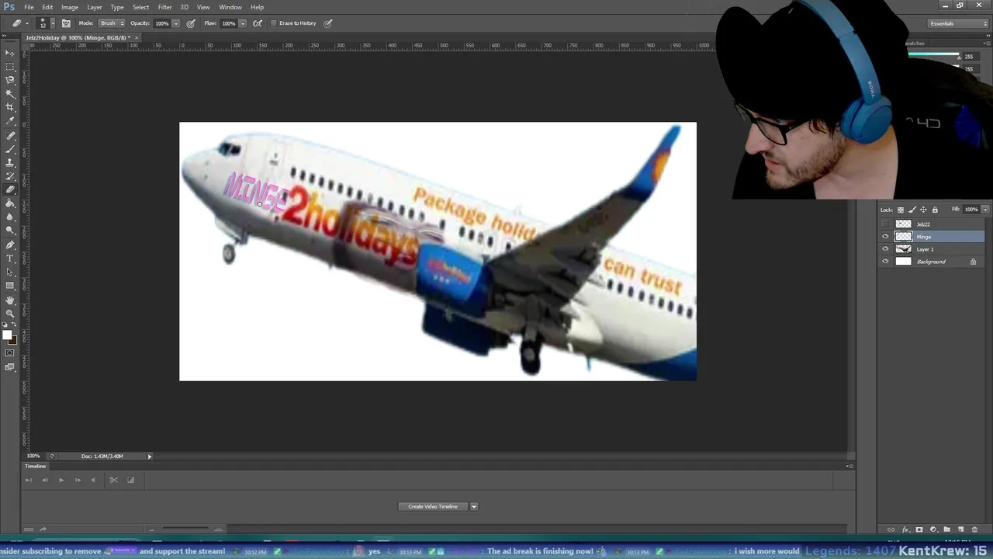Change screen mode icon in toolbox
The width and height of the screenshot is (993, 559).
click(x=10, y=367)
